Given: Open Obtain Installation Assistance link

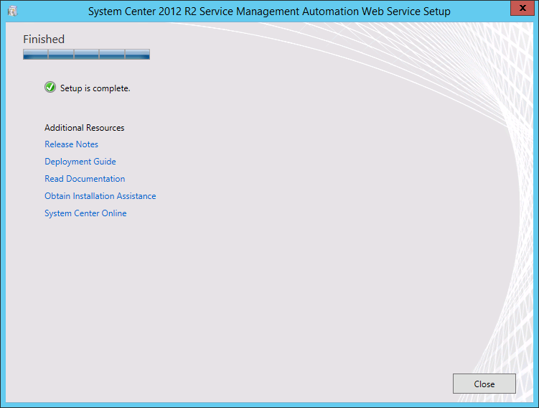Looking at the screenshot, I should [x=100, y=196].
